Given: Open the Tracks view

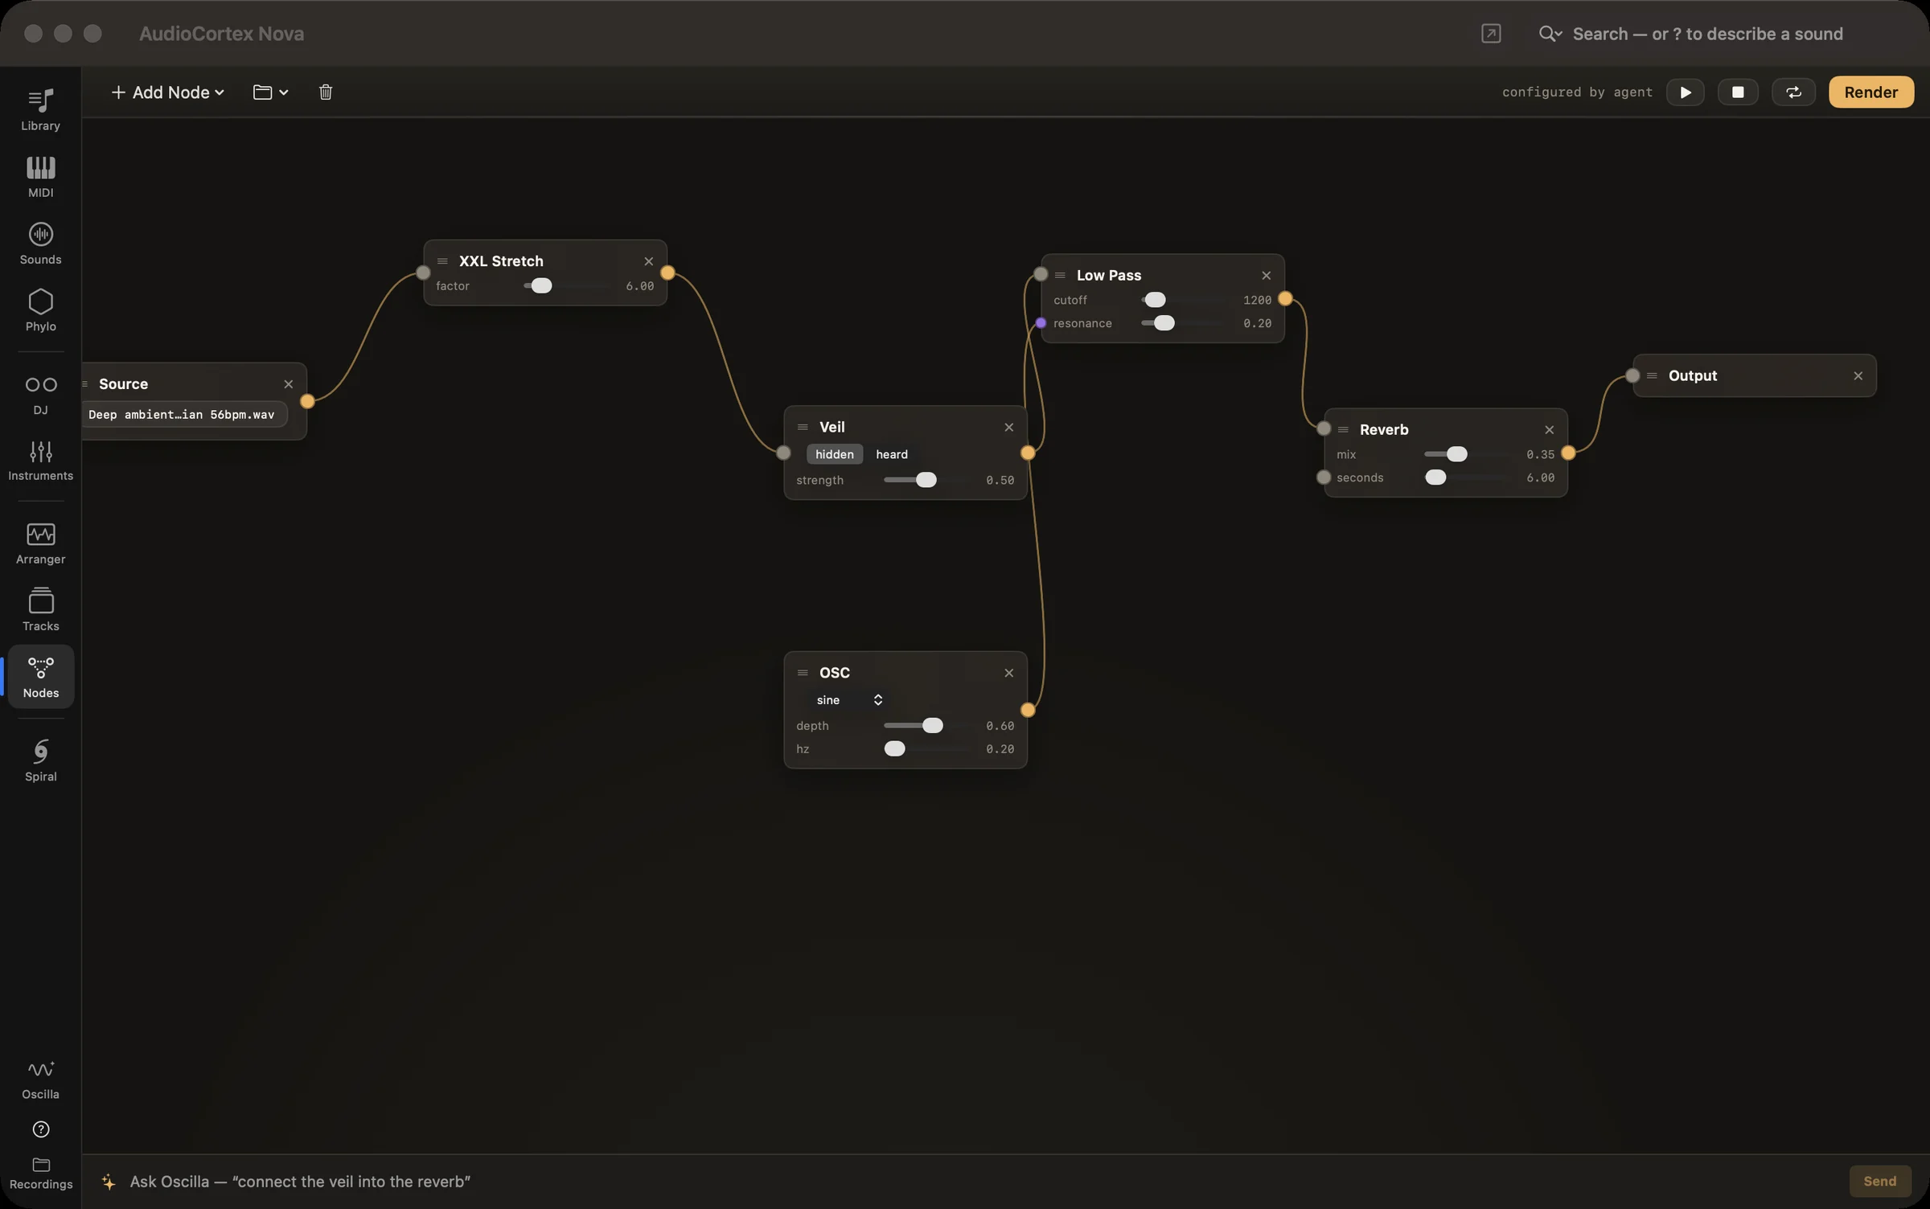Looking at the screenshot, I should coord(40,610).
